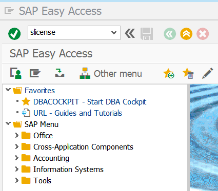Click the yellow Exit up-arrow button
Viewport: 218px width, 191px height.
point(186,34)
